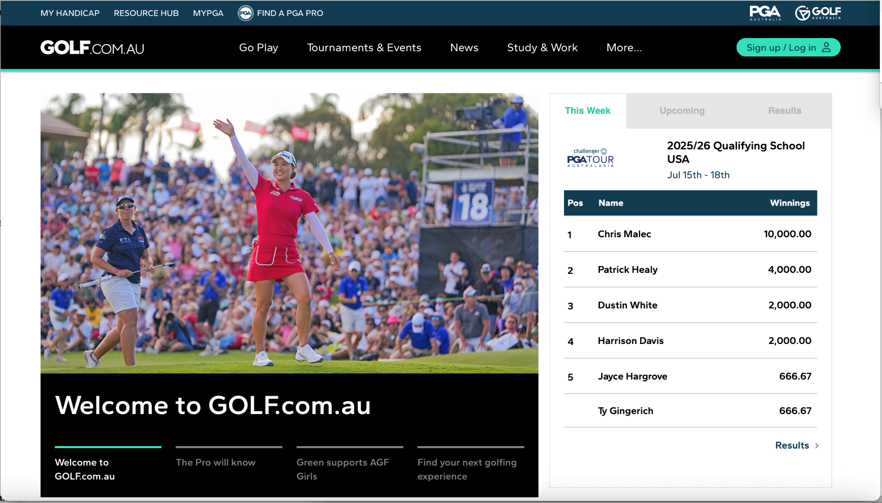The width and height of the screenshot is (882, 503).
Task: Select the 'The Pro will know' carousel slide
Action: (215, 463)
